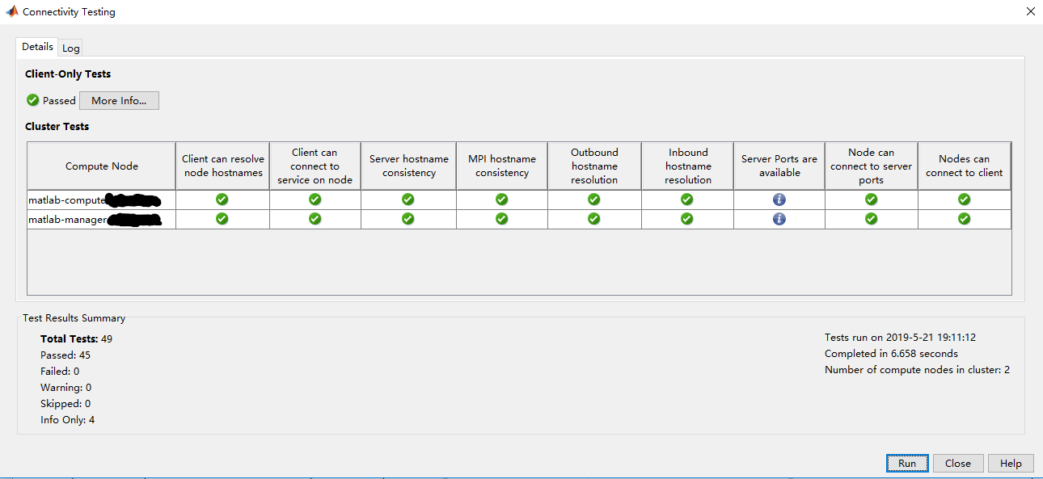This screenshot has height=479, width=1043.
Task: Open the Log tab
Action: pyautogui.click(x=71, y=48)
